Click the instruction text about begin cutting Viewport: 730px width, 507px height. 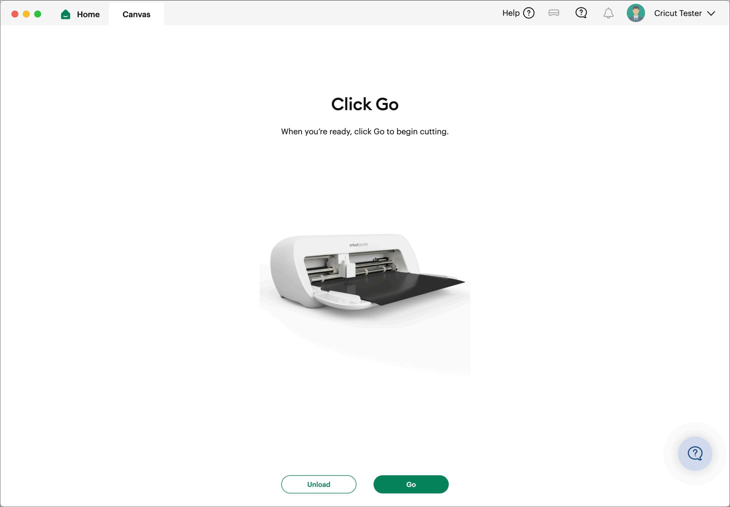tap(365, 131)
